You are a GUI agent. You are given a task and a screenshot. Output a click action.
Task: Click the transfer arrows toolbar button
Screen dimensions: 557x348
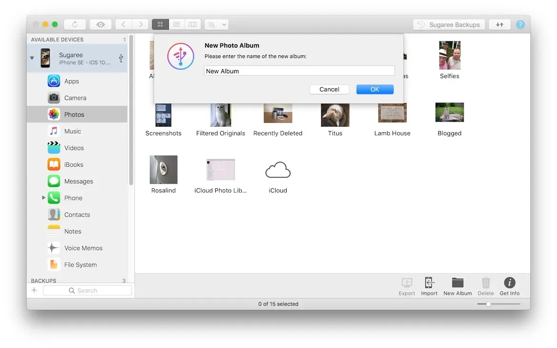(500, 25)
